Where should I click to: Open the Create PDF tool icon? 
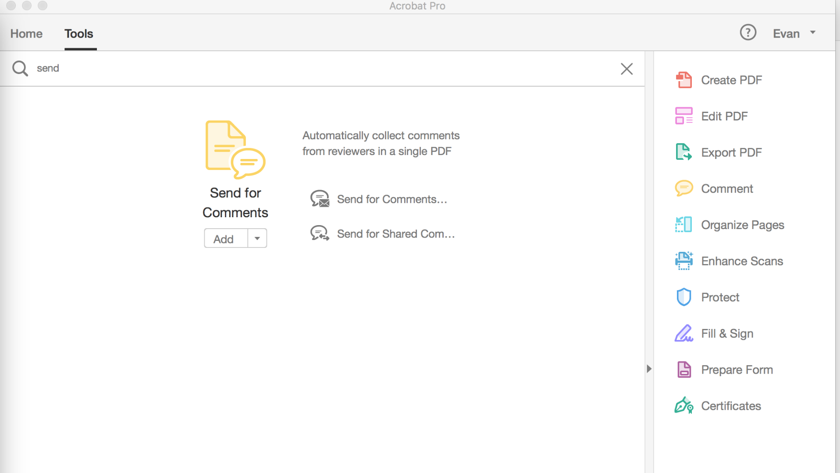[x=683, y=80]
